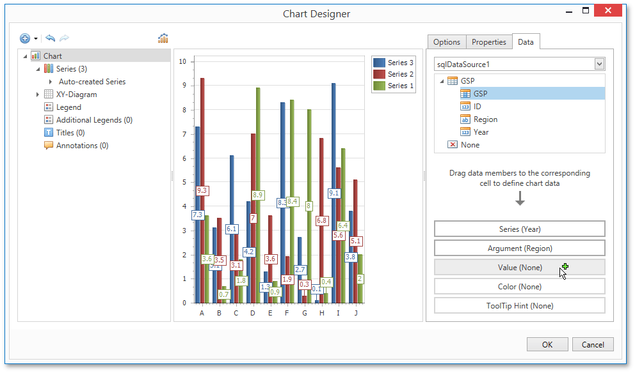Viewport: 635px width, 373px height.
Task: Switch to the Properties tab
Action: click(489, 42)
